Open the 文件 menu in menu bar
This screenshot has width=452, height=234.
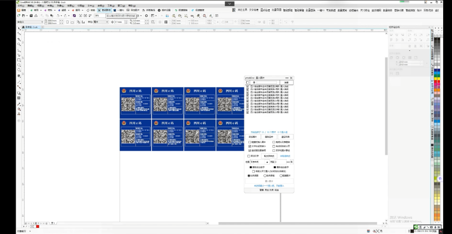[x=20, y=6]
